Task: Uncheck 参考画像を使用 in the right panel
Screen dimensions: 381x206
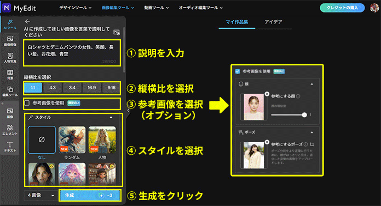Action: [238, 71]
